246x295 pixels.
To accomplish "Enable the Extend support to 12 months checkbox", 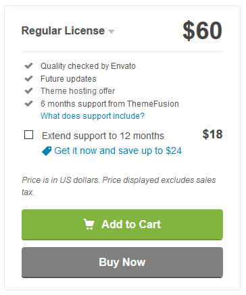I will click(x=28, y=134).
